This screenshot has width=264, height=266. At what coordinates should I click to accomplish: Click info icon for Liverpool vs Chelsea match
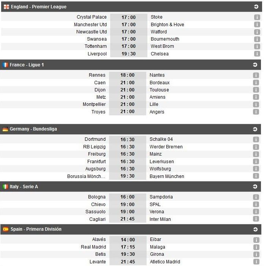(x=257, y=54)
